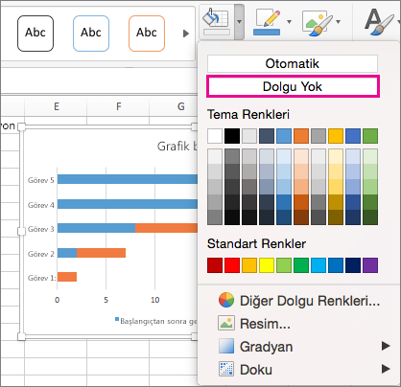This screenshot has width=401, height=387.
Task: Click the Görev 2 orange bar segment
Action: point(101,253)
